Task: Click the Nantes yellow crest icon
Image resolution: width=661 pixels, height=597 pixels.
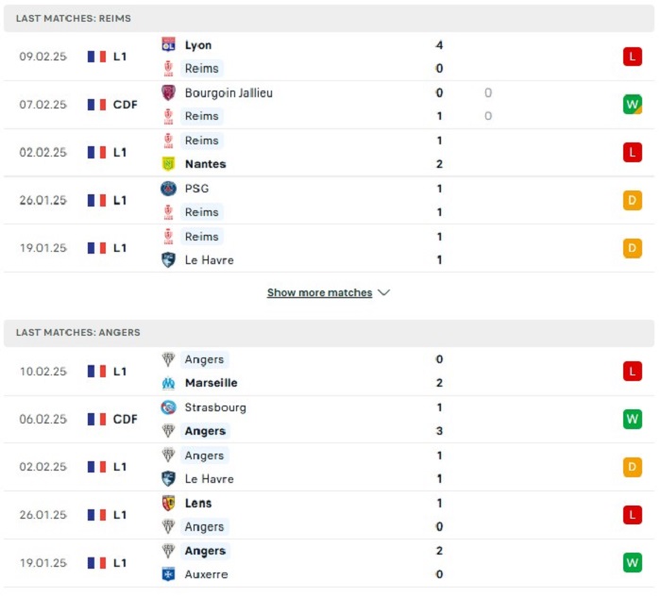Action: click(168, 164)
